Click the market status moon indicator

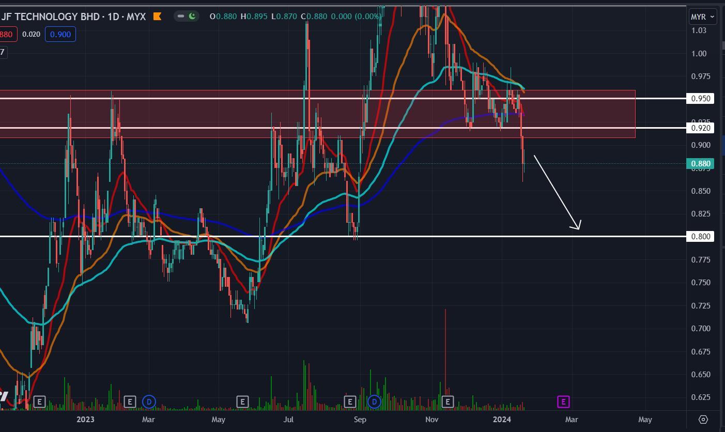[192, 16]
